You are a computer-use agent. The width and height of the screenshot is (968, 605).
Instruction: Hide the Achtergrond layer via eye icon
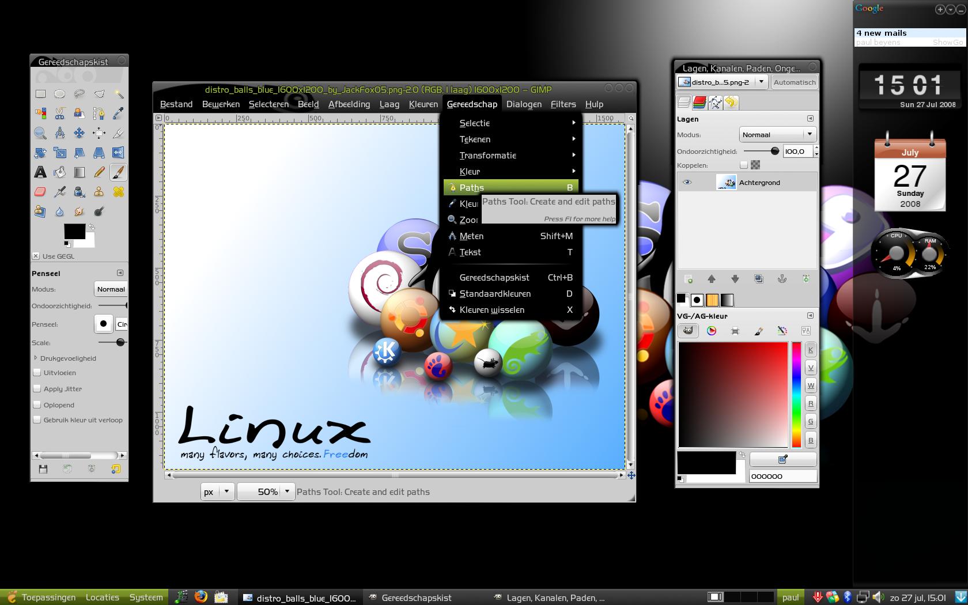pyautogui.click(x=687, y=183)
